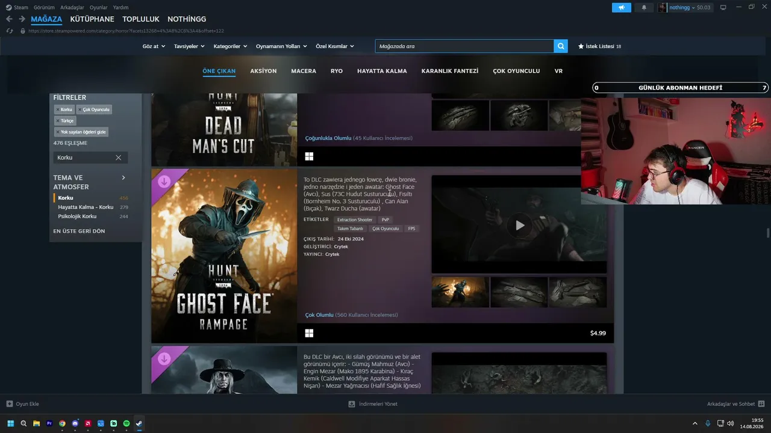Switch to Big Picture mode monitor icon

[723, 7]
